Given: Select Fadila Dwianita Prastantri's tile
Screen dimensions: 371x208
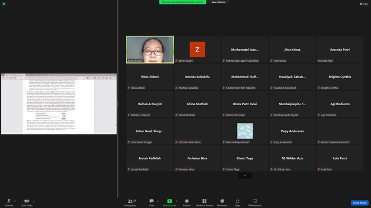Looking at the screenshot, I should tap(340, 131).
